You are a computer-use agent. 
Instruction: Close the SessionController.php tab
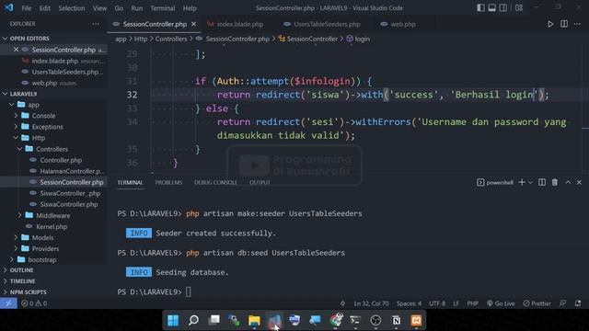point(193,24)
